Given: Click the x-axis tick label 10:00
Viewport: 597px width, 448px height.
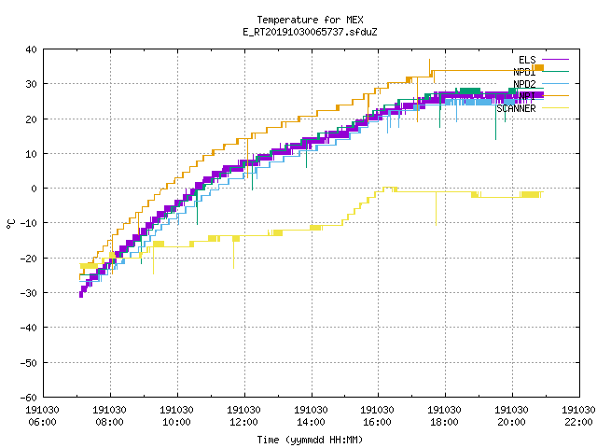Looking at the screenshot, I should (176, 422).
